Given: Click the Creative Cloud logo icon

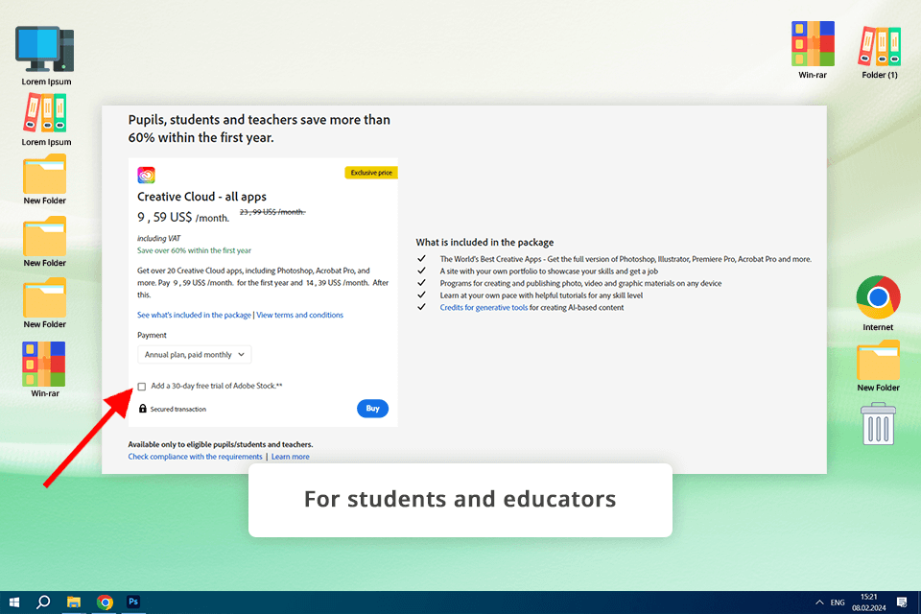Looking at the screenshot, I should point(146,176).
